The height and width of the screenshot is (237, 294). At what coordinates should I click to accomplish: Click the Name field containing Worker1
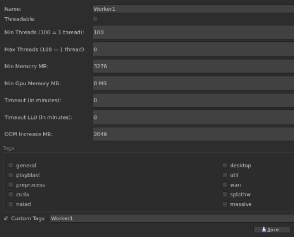(193, 9)
